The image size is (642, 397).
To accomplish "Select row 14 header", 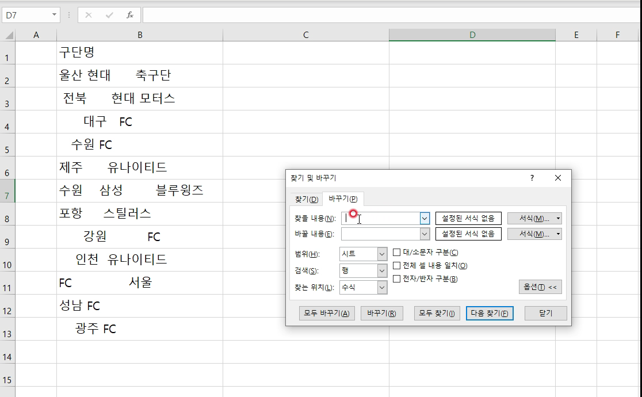I will click(7, 352).
